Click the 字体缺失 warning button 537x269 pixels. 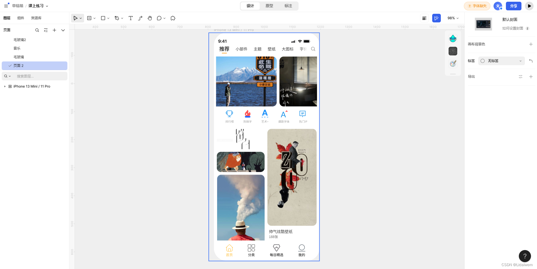click(x=477, y=6)
